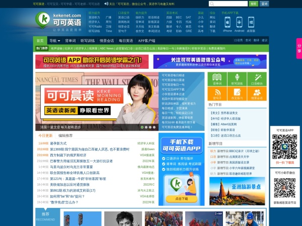Open the pink 分享 share side tab
This screenshot has height=226, width=302.
tap(299, 48)
